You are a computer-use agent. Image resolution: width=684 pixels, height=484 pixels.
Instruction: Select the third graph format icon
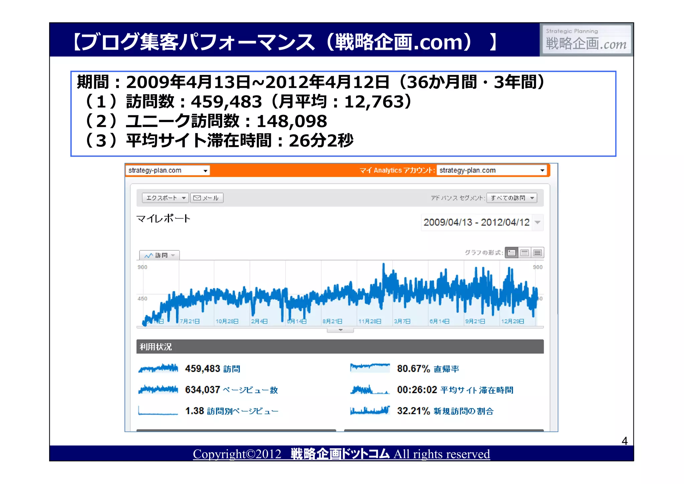pos(537,253)
